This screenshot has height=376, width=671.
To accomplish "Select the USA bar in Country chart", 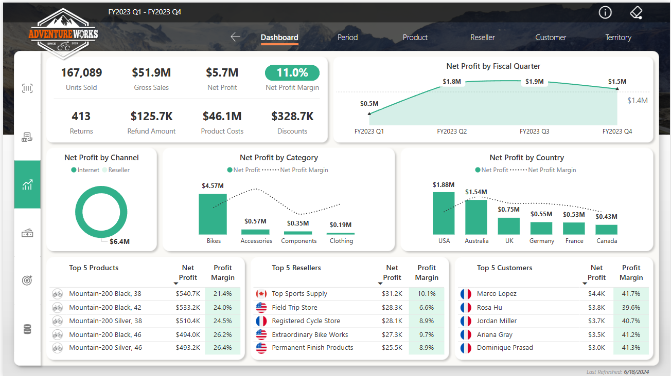I will pyautogui.click(x=444, y=213).
